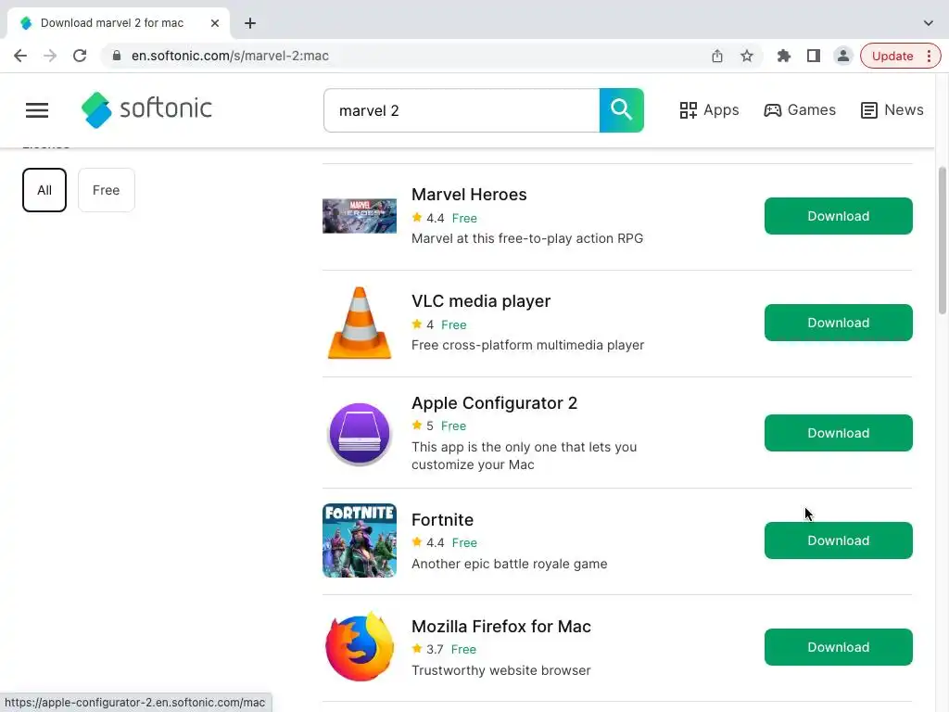Click 'Trustworthy website browser' text
The height and width of the screenshot is (712, 949).
[x=501, y=670]
